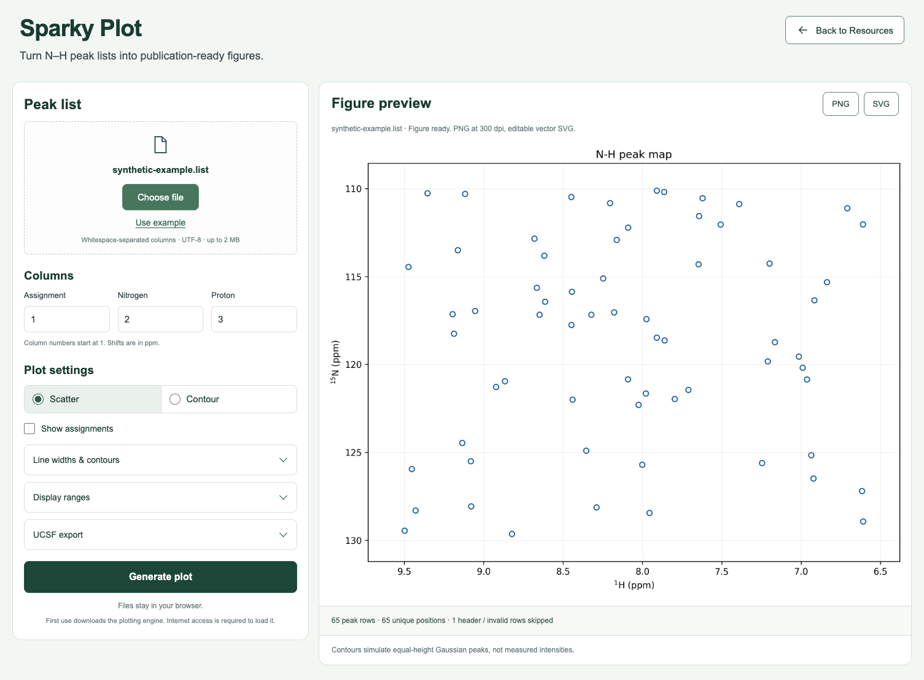Click the N-H peak map chart title
This screenshot has width=924, height=680.
(x=634, y=155)
